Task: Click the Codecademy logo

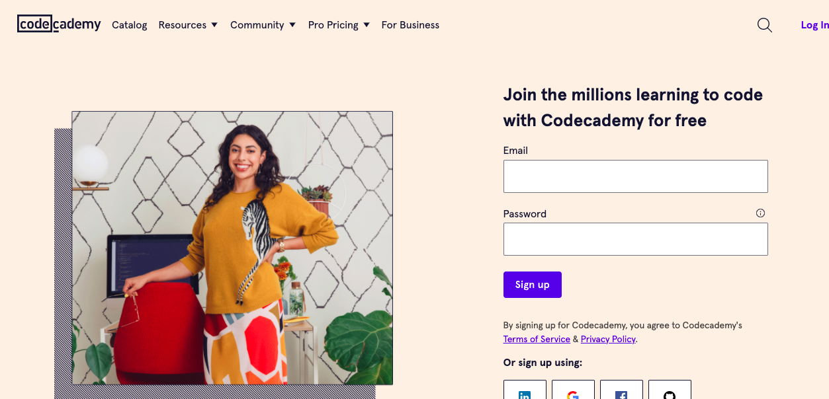Action: (x=59, y=24)
